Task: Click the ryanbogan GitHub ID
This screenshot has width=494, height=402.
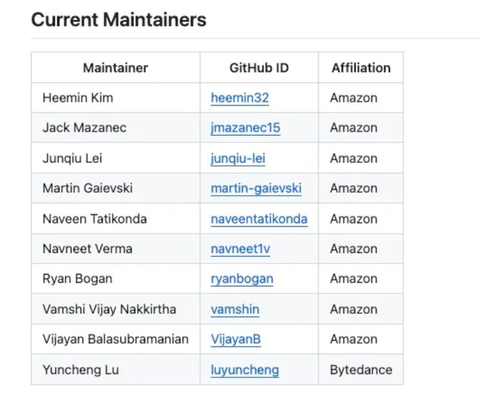Action: [x=242, y=279]
